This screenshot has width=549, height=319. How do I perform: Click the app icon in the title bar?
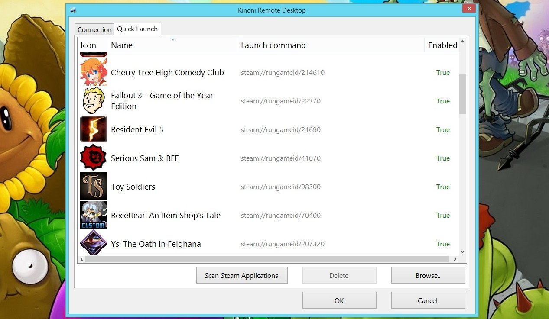click(73, 10)
